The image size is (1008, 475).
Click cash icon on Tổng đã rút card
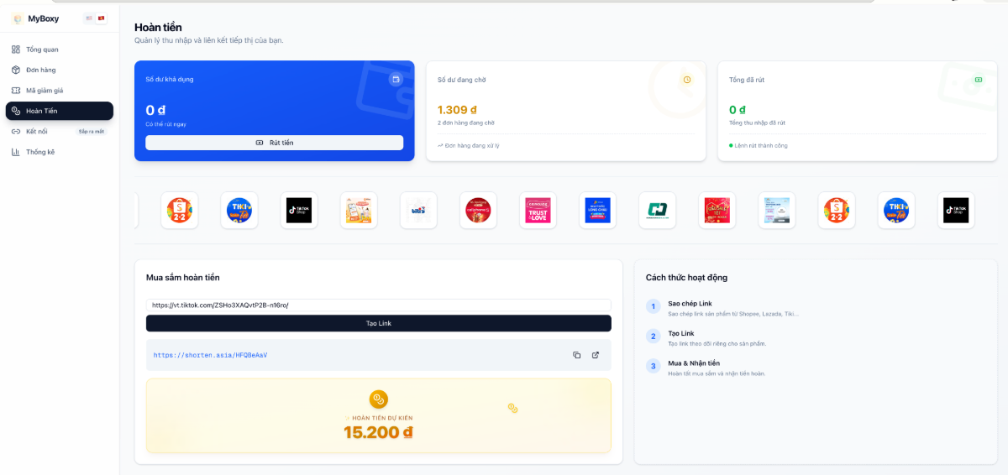coord(978,80)
